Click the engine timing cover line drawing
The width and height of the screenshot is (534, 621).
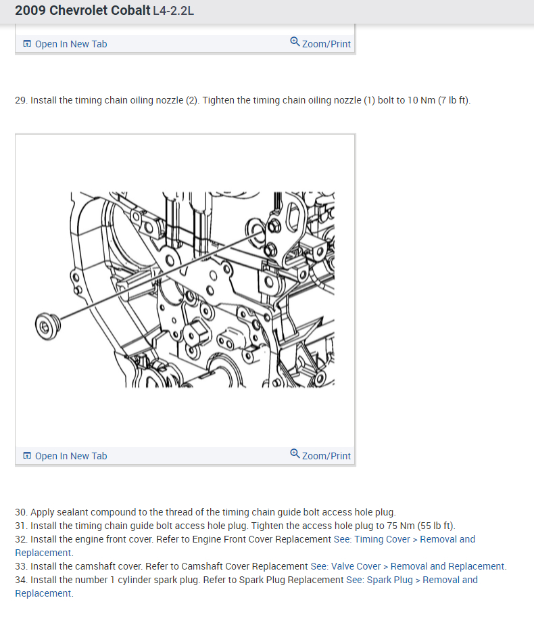pyautogui.click(x=185, y=290)
